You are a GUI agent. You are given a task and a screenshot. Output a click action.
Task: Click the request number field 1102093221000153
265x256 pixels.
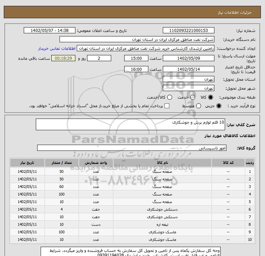click(189, 30)
